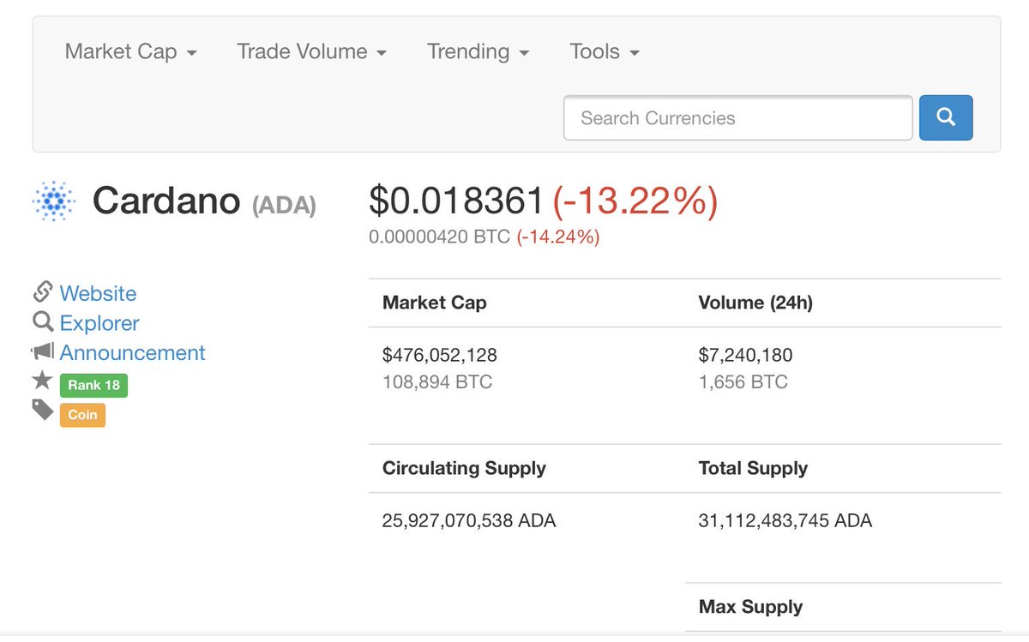Viewport: 1029px width, 642px height.
Task: Open the Market Cap dropdown menu
Action: tap(131, 51)
